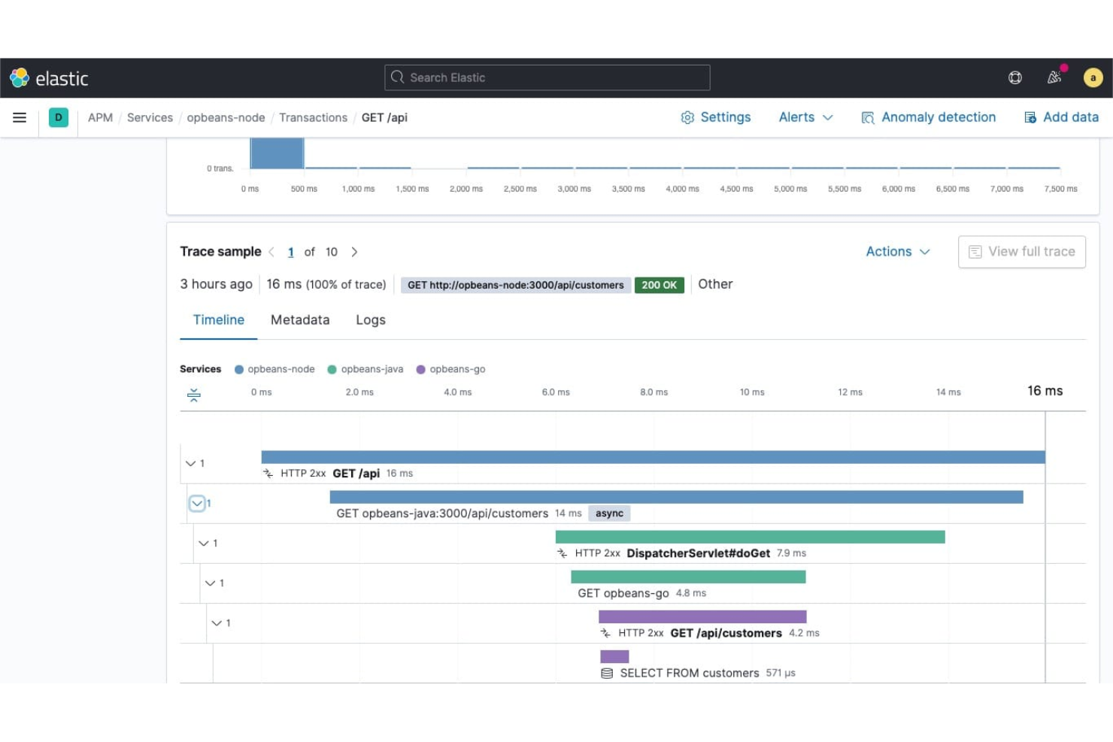Click the View full trace button
Viewport: 1113px width, 742px height.
tap(1022, 252)
